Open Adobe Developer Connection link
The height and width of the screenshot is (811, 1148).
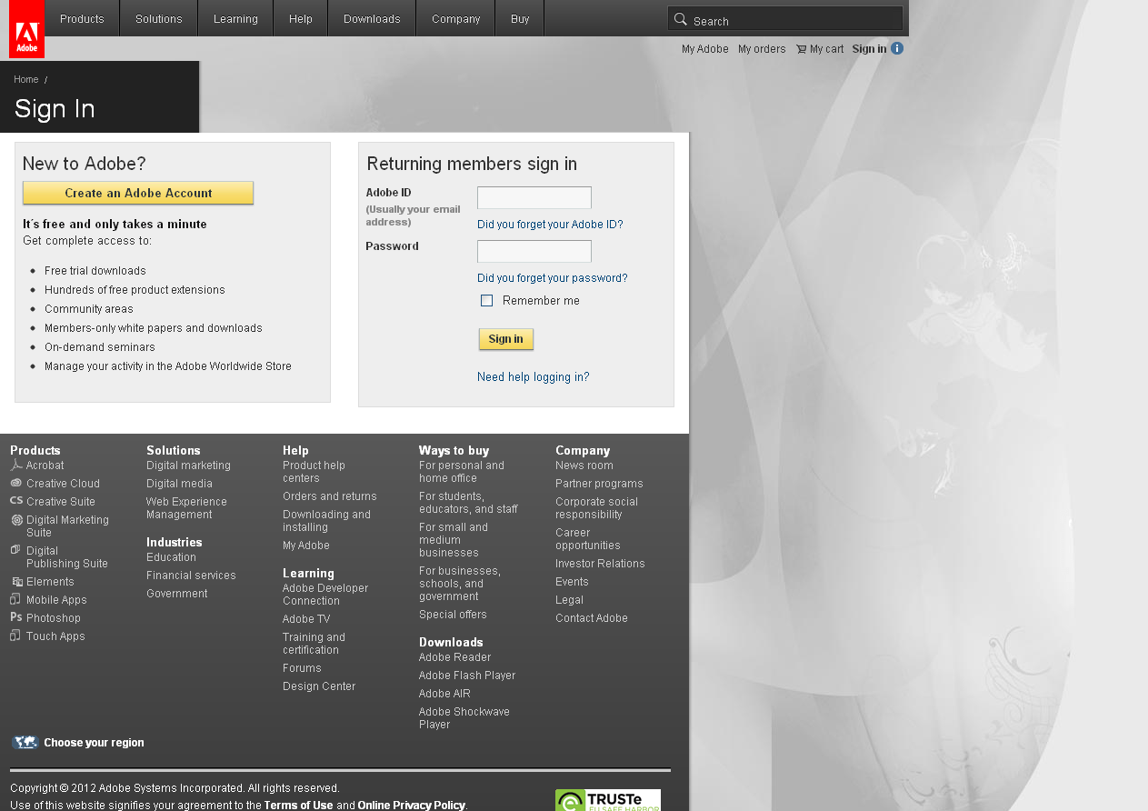(x=325, y=595)
